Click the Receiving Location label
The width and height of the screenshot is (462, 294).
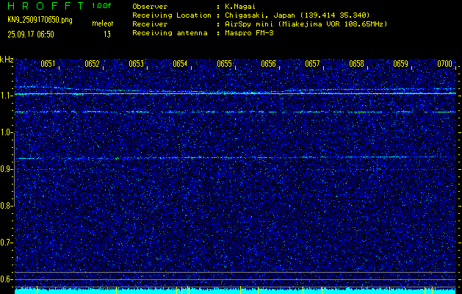tap(172, 15)
